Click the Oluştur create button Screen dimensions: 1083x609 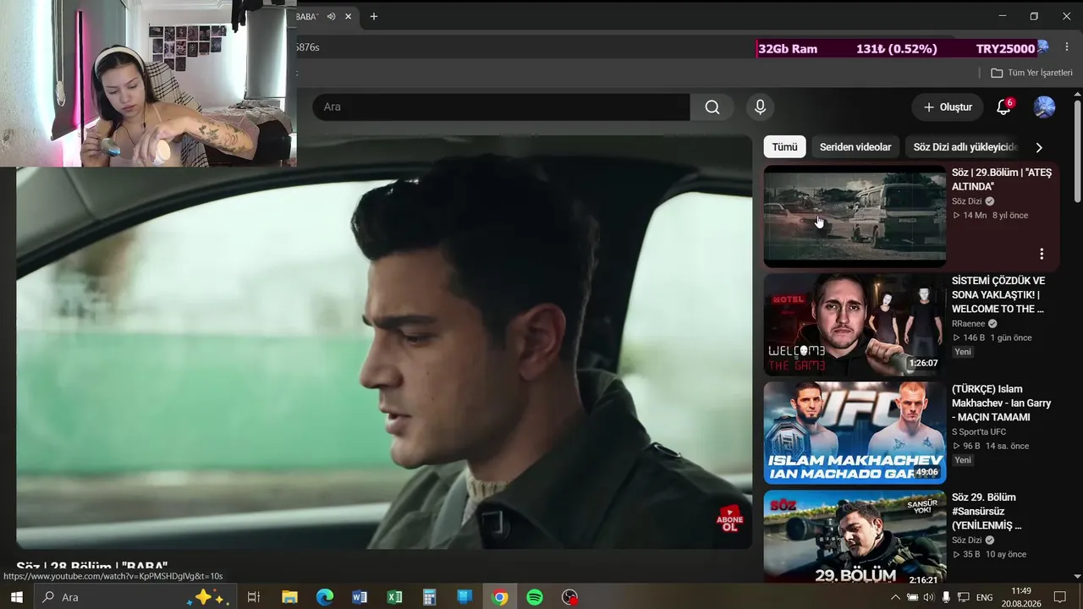(948, 107)
